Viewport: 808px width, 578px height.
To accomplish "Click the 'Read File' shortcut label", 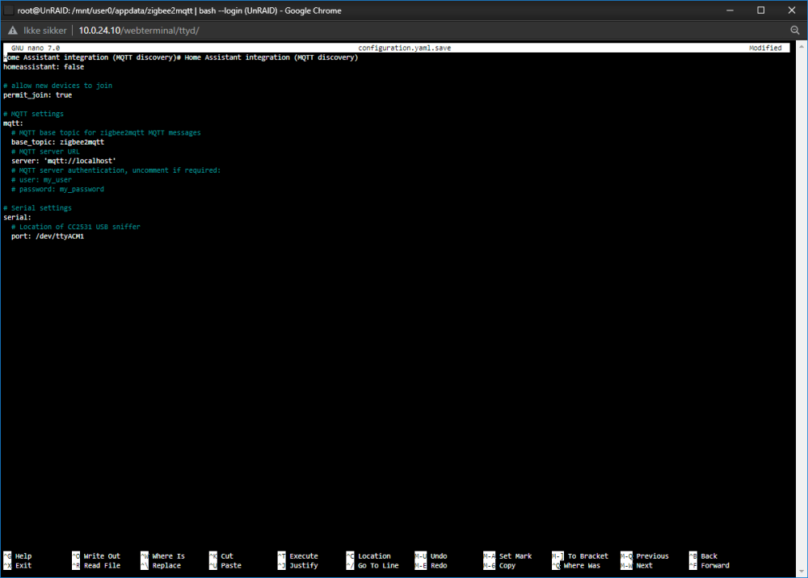I will [x=102, y=565].
